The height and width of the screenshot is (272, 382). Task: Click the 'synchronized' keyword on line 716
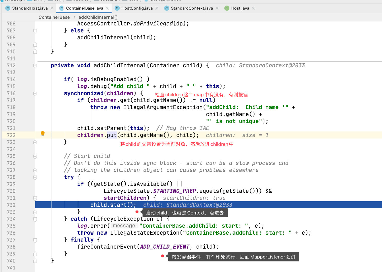pos(84,93)
